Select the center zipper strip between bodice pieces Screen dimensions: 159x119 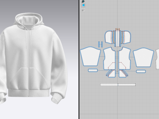(x=117, y=61)
